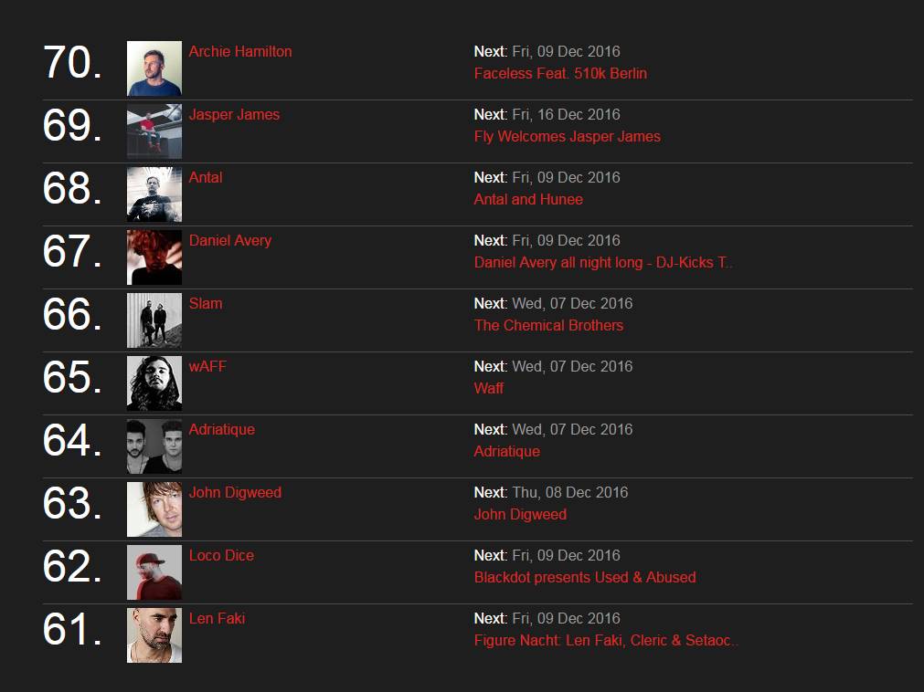Open Loco Dice's thumbnail image
924x692 pixels.
[x=154, y=572]
